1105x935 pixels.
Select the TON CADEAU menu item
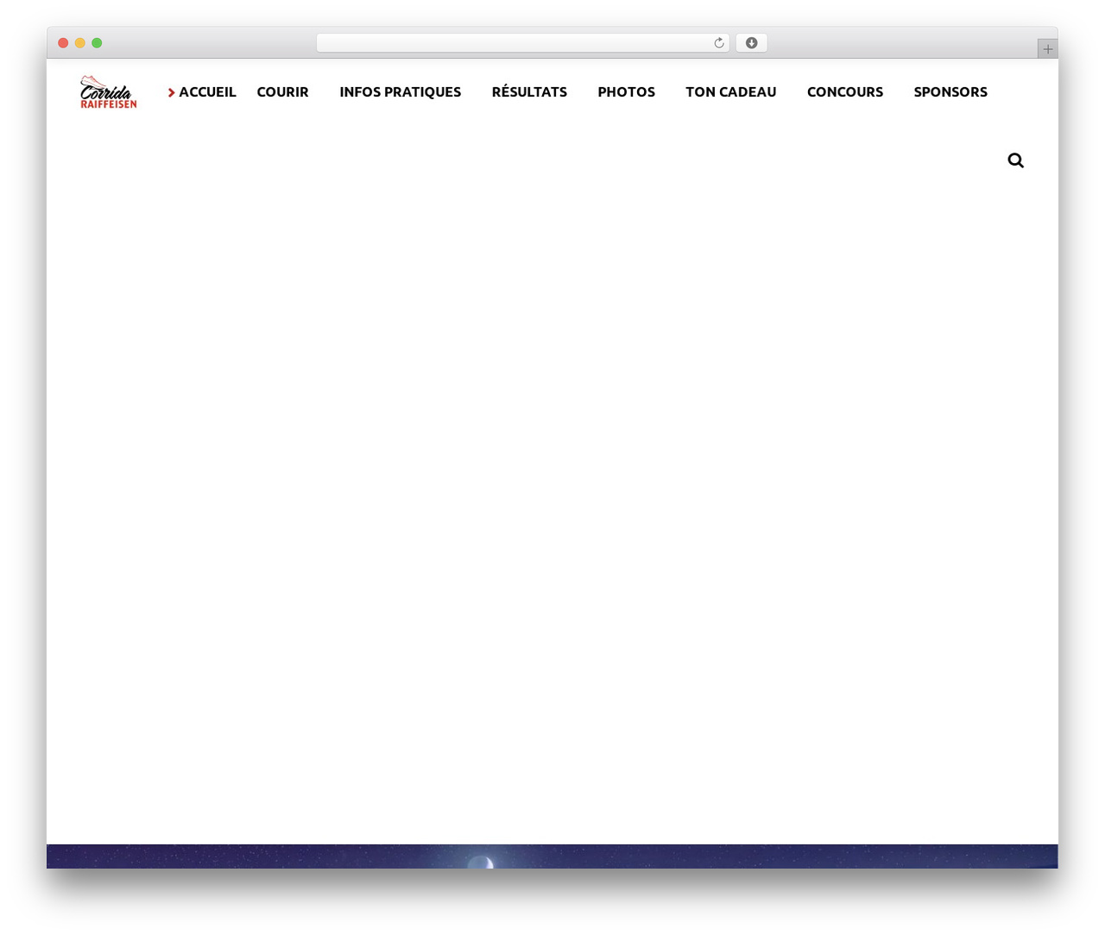(x=730, y=92)
